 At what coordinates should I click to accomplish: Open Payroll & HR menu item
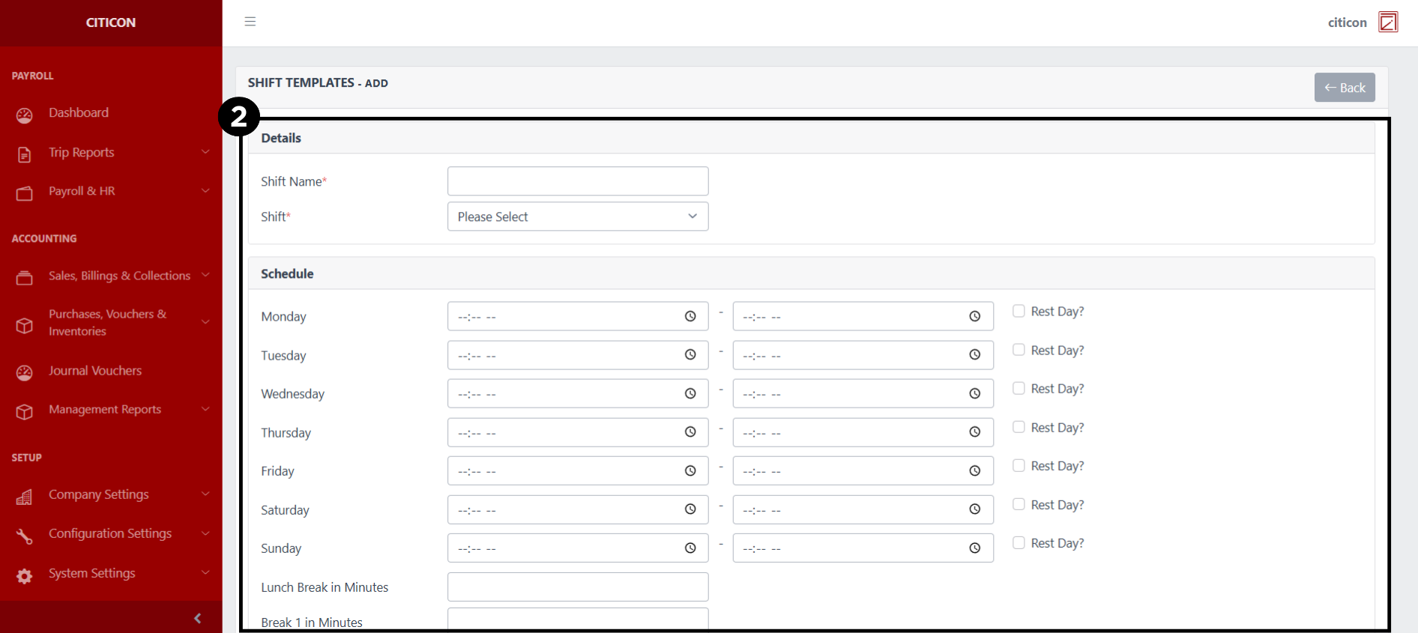[x=82, y=191]
